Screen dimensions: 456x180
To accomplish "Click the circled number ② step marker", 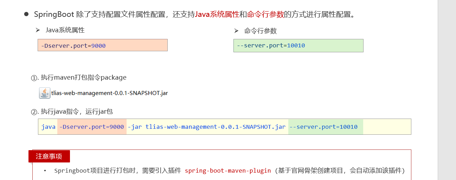I will (34, 112).
